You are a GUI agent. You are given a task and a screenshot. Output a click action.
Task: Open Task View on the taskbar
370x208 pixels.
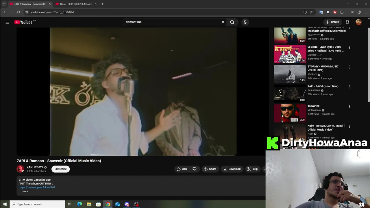[70, 204]
